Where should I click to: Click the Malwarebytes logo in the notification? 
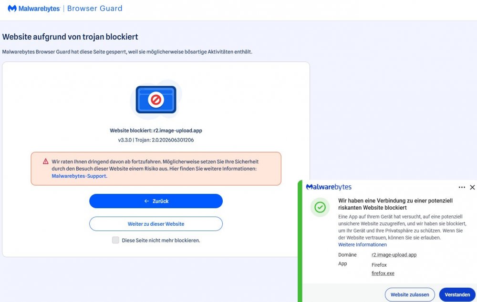click(x=329, y=187)
